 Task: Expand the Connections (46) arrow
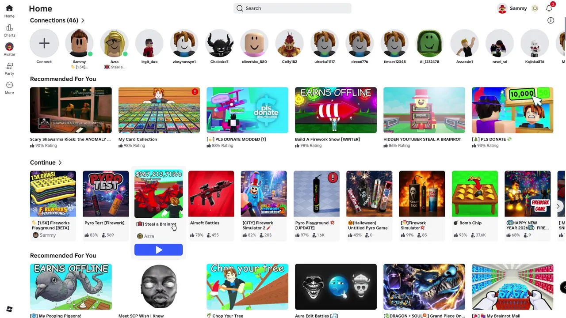click(x=83, y=20)
